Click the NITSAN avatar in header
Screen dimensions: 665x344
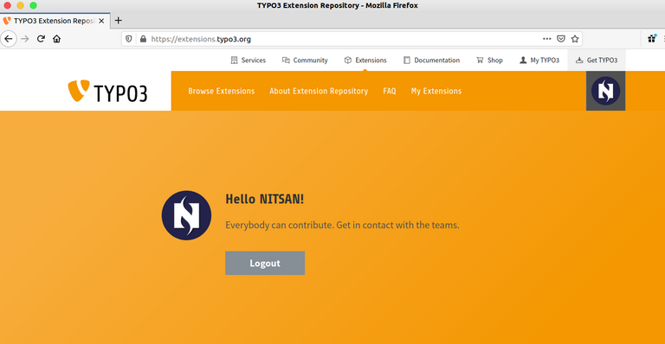[x=605, y=91]
